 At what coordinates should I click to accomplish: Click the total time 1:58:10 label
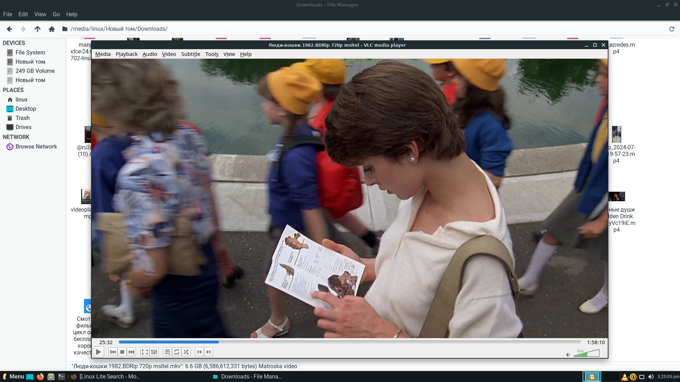pos(596,342)
